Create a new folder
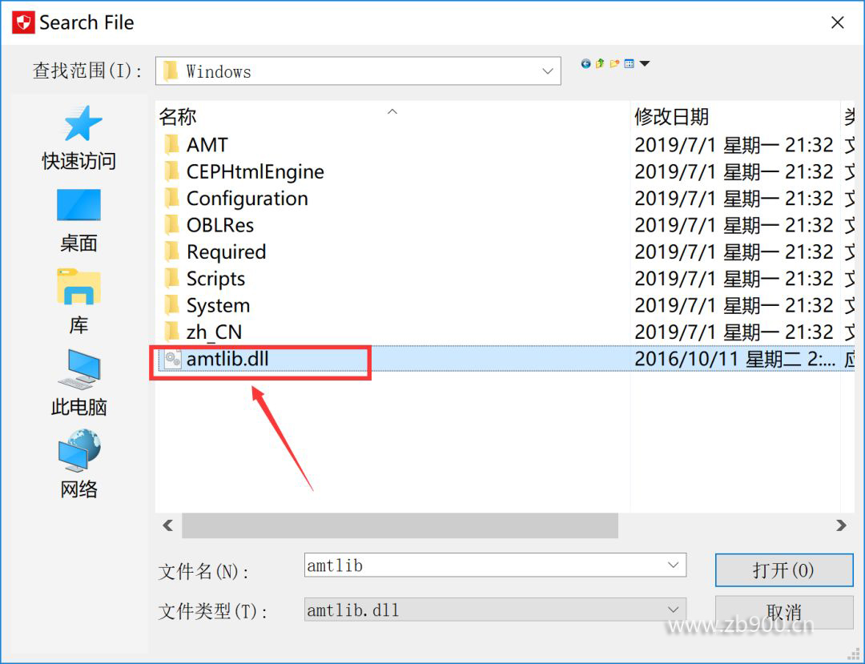Screen dimensions: 865x664 pyautogui.click(x=614, y=64)
